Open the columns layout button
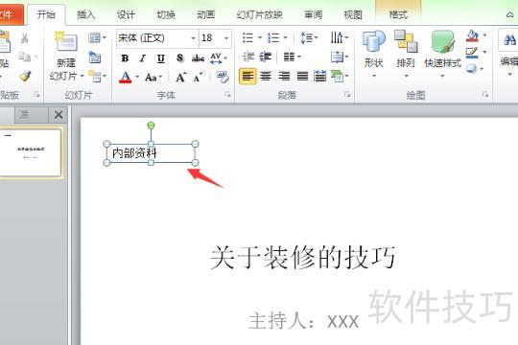 point(289,57)
